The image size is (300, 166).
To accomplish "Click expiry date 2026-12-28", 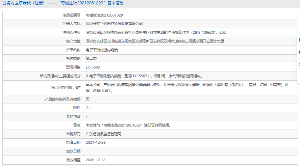I will (x=96, y=160).
